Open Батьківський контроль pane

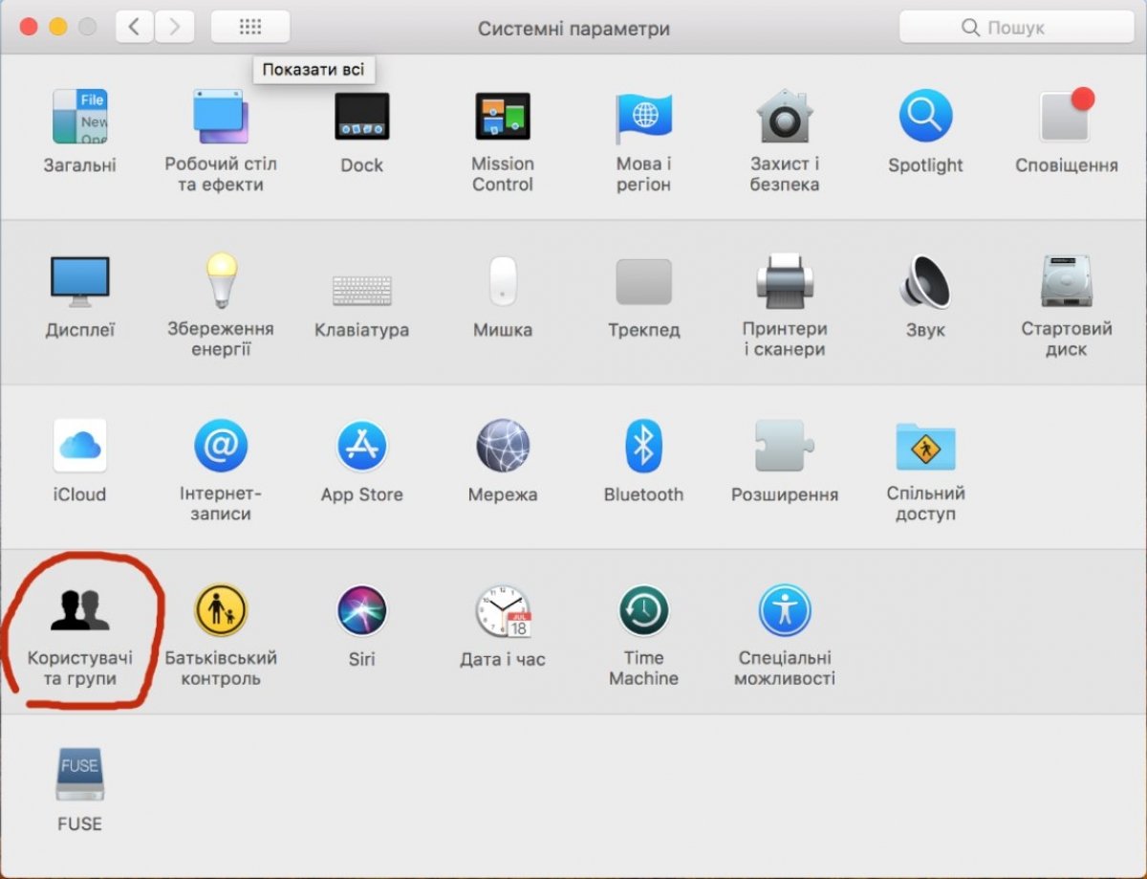[x=221, y=610]
